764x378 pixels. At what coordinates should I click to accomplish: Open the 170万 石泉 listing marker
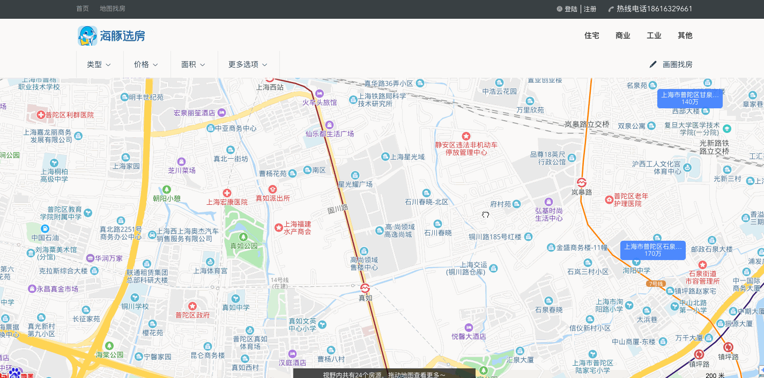[653, 250]
